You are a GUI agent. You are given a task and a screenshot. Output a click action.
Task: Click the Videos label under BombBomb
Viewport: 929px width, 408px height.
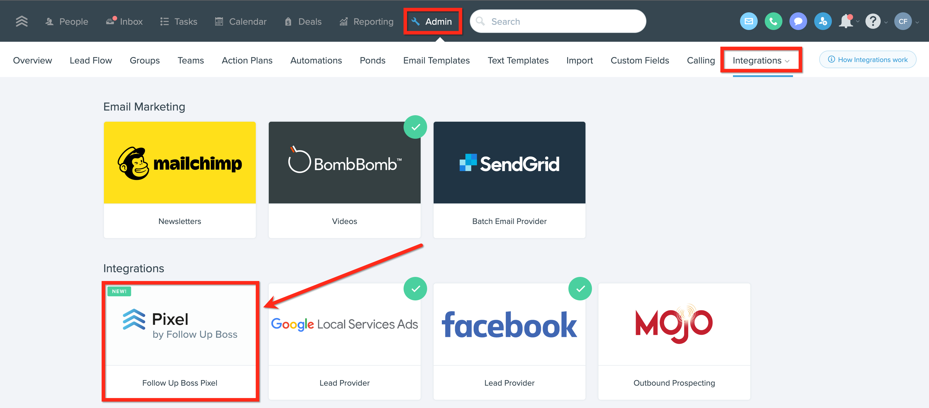tap(344, 221)
